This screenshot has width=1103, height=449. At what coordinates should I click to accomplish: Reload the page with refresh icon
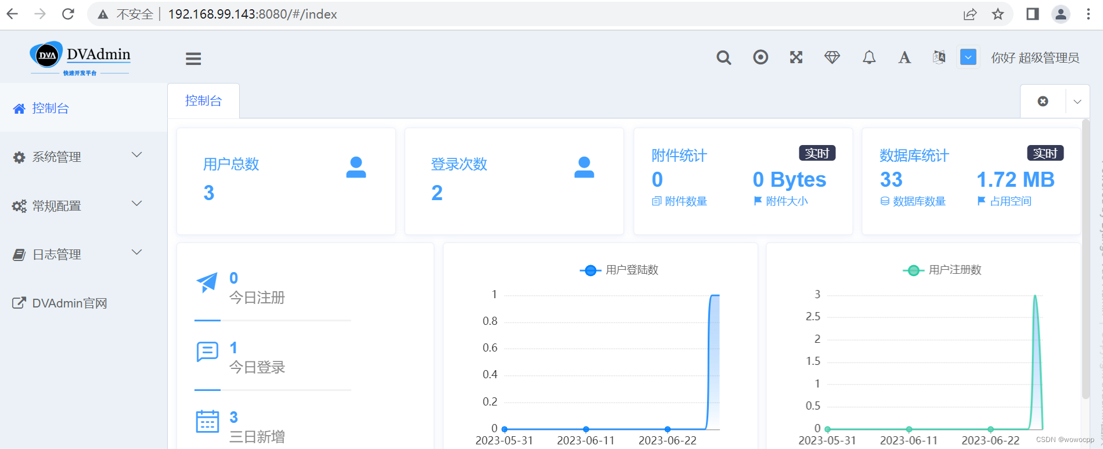(x=68, y=14)
